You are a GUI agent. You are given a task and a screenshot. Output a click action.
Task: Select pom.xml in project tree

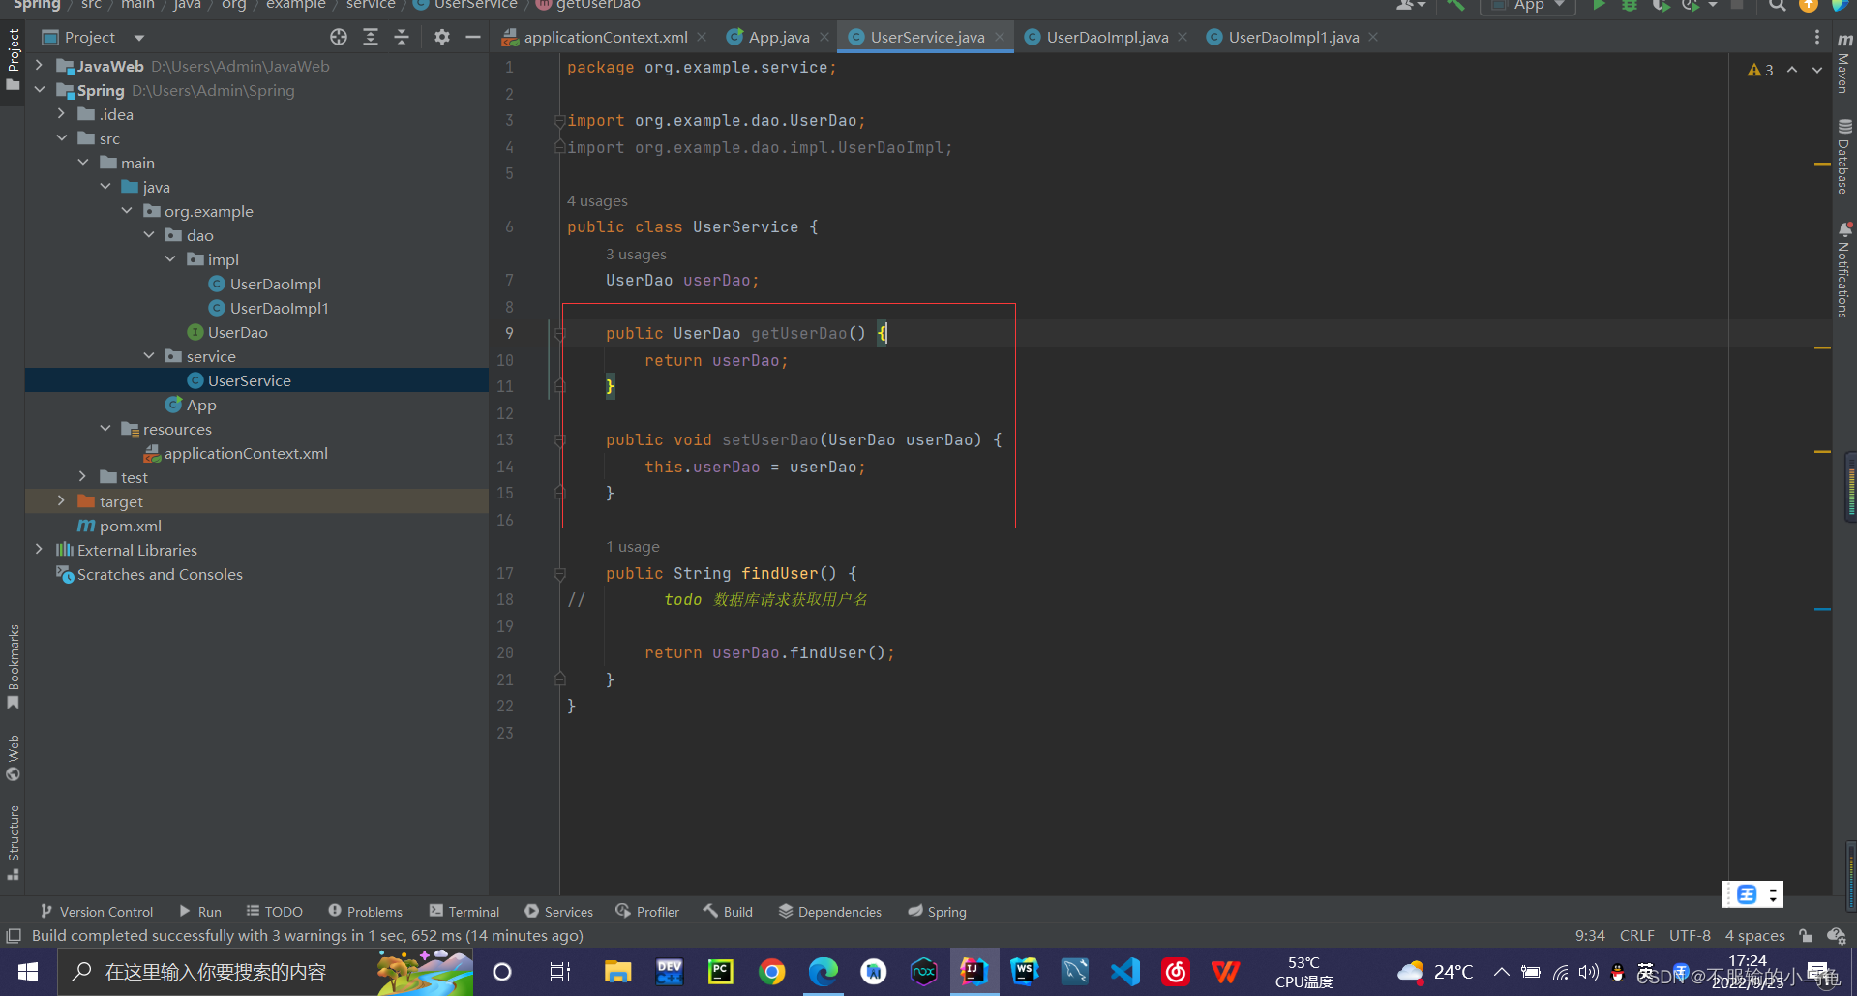(119, 526)
